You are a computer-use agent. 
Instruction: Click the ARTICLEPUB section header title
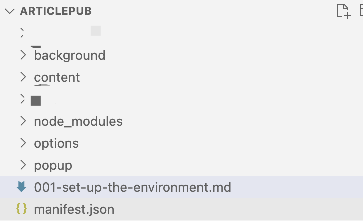point(56,11)
